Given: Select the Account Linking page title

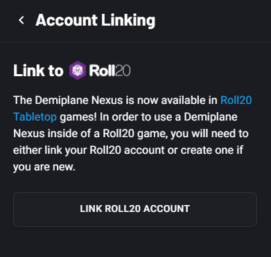Looking at the screenshot, I should coord(96,20).
